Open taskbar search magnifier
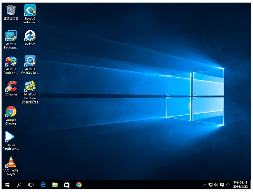The width and height of the screenshot is (253, 194). (x=19, y=185)
